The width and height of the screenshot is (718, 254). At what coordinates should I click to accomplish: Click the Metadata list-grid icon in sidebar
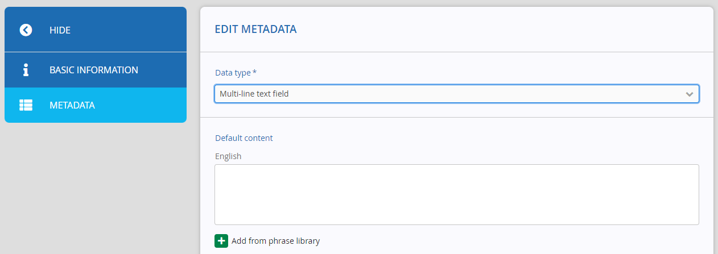point(26,105)
